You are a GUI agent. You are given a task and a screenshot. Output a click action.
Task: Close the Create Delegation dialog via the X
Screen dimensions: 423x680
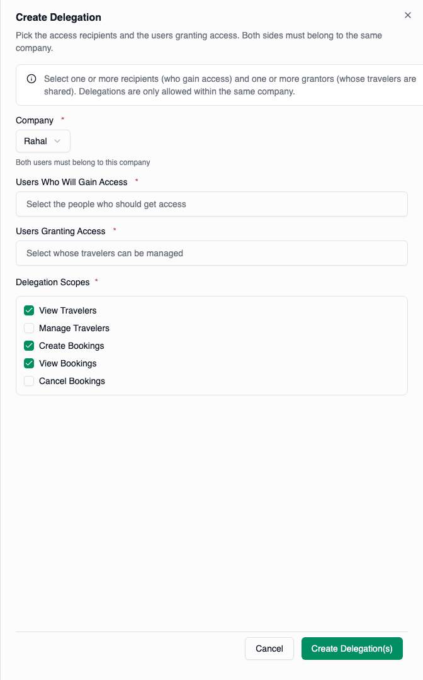click(407, 15)
